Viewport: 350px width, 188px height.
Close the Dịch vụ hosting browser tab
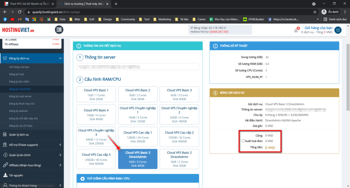click(107, 4)
